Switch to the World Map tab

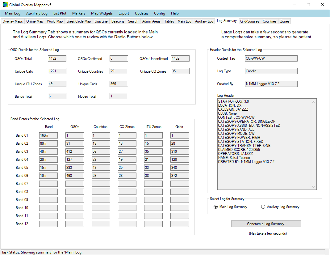tap(55, 21)
